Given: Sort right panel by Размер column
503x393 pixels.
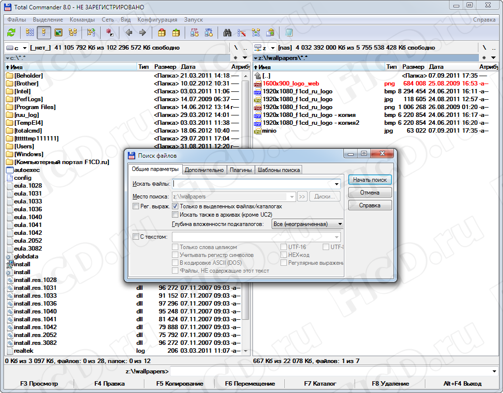Looking at the screenshot, I should click(x=413, y=67).
